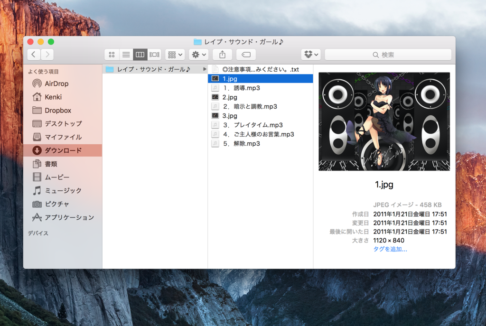Select the 1.jpg file row
This screenshot has height=326, width=486.
(x=261, y=79)
